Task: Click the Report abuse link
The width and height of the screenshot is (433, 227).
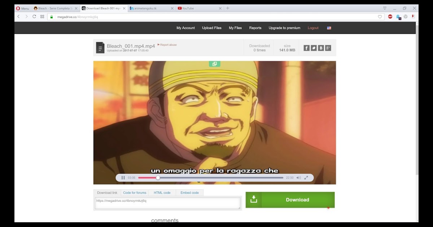Action: click(x=167, y=45)
